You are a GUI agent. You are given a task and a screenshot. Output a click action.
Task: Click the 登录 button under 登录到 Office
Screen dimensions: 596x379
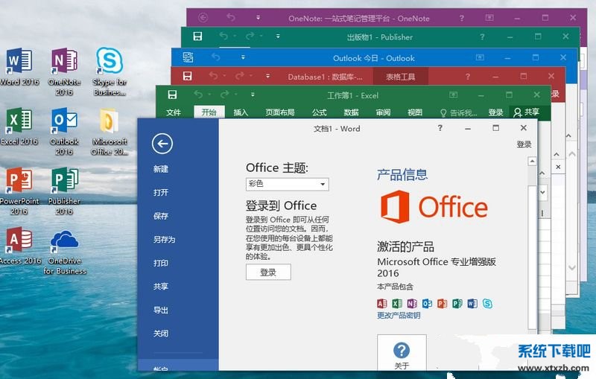tap(268, 273)
